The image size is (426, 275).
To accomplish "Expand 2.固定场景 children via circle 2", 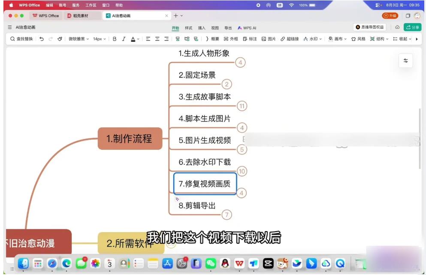I will click(227, 84).
